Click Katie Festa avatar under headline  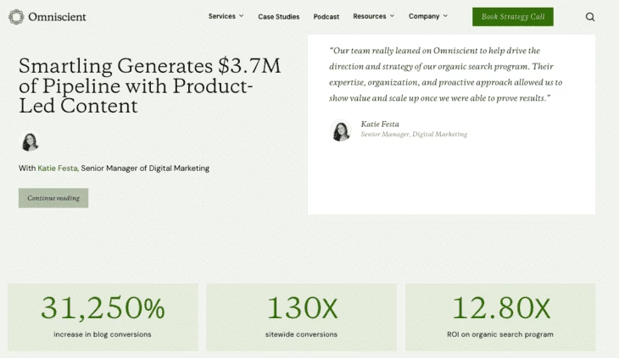30,141
